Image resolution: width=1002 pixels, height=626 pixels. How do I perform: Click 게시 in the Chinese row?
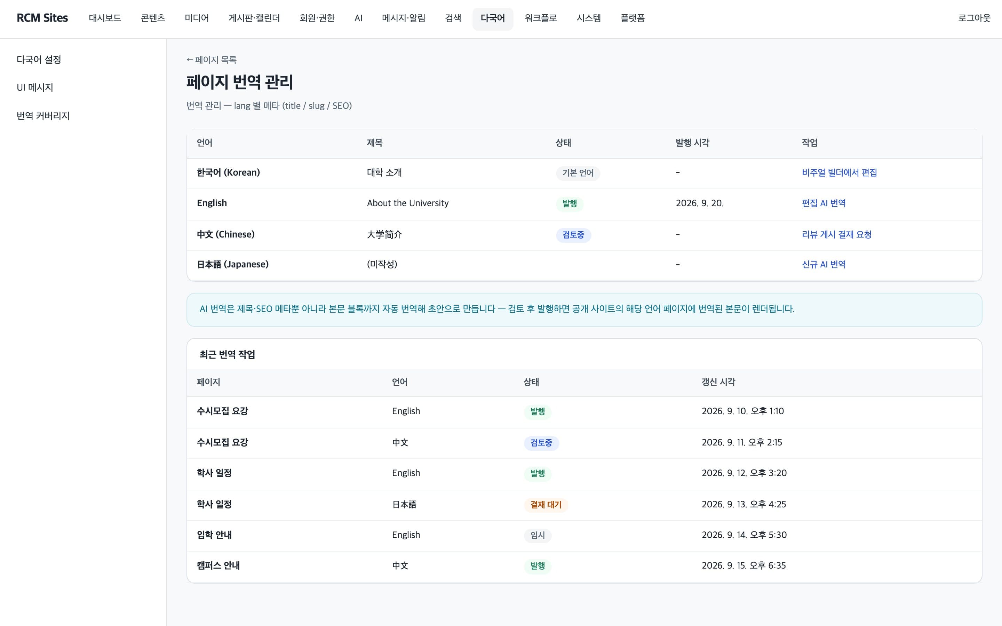pyautogui.click(x=828, y=235)
